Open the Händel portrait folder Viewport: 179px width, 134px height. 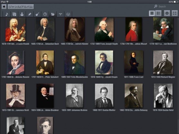75,29
